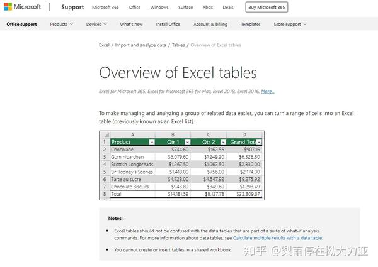
Task: Click the Overview of Excel tables breadcrumb text
Action: click(x=215, y=45)
